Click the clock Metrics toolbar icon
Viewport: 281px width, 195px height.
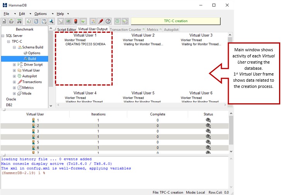click(108, 21)
